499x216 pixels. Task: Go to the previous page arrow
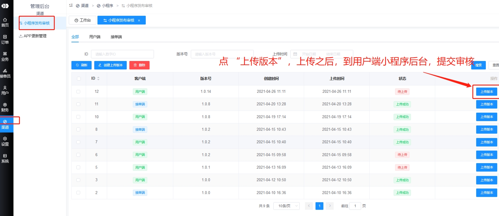click(x=309, y=206)
